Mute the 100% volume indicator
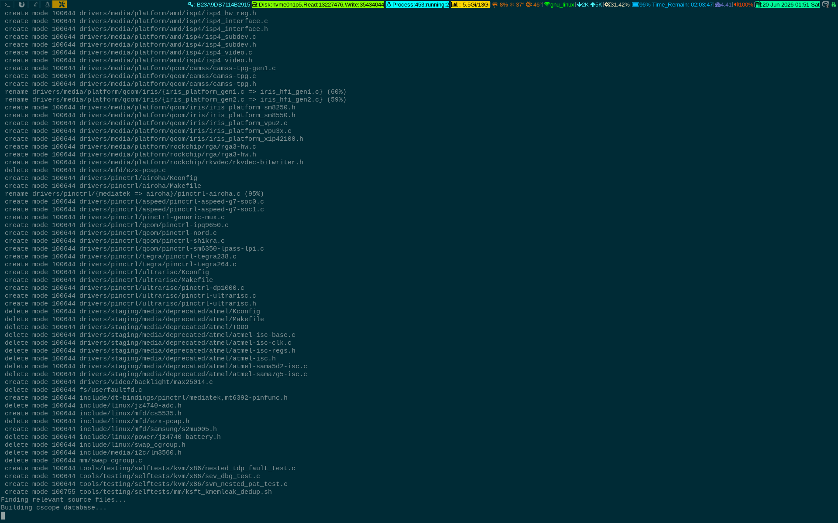This screenshot has height=523, width=838. pos(743,4)
